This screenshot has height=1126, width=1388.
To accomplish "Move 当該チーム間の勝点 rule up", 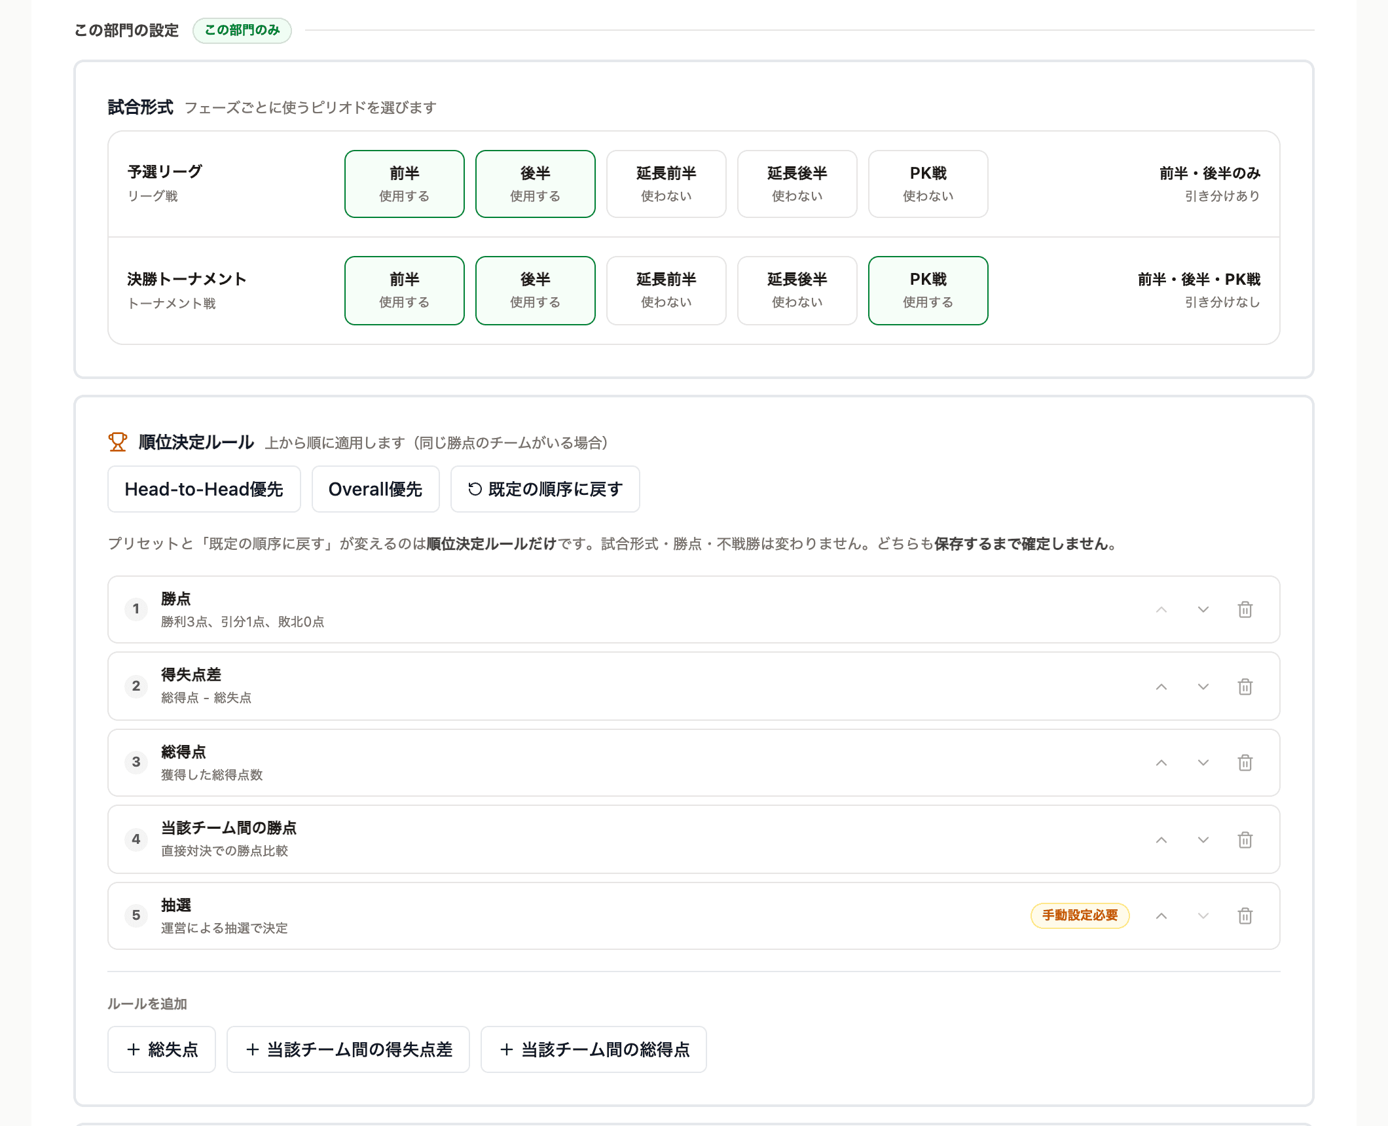I will pyautogui.click(x=1161, y=840).
